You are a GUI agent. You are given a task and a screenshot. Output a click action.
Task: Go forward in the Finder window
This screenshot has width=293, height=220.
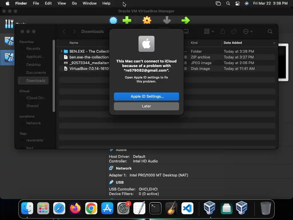point(74,32)
